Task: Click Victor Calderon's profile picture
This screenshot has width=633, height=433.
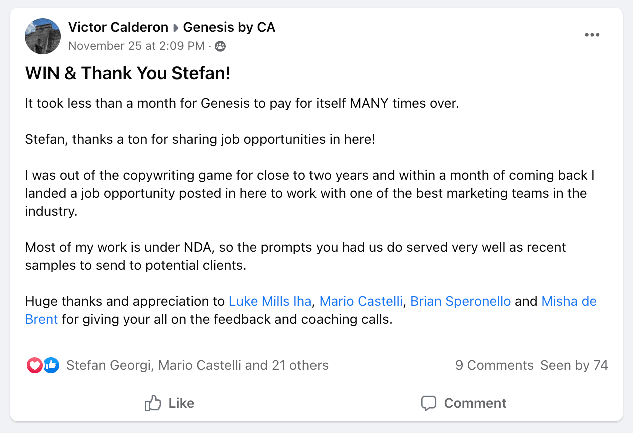Action: [43, 36]
